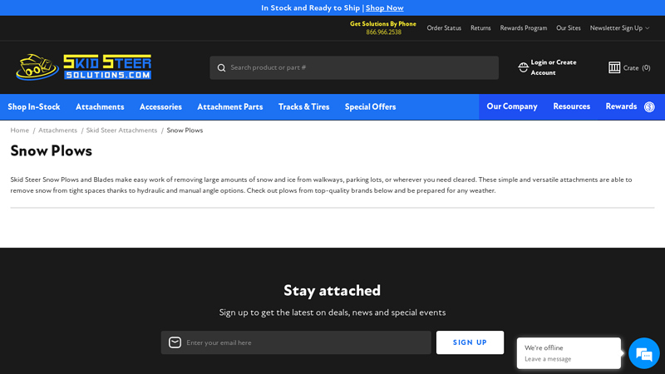The width and height of the screenshot is (665, 374).
Task: Select Special Offers in navigation
Action: click(x=370, y=107)
